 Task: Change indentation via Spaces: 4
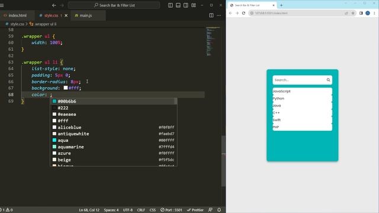click(111, 210)
